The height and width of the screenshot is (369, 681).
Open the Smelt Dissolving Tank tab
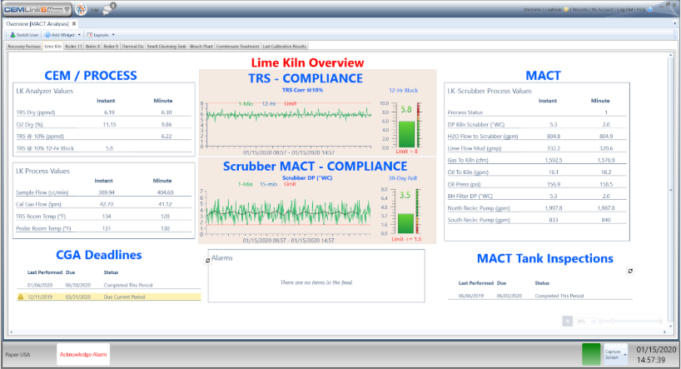click(167, 46)
